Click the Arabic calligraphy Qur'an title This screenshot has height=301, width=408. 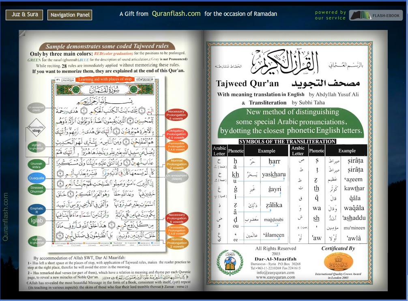(x=285, y=62)
